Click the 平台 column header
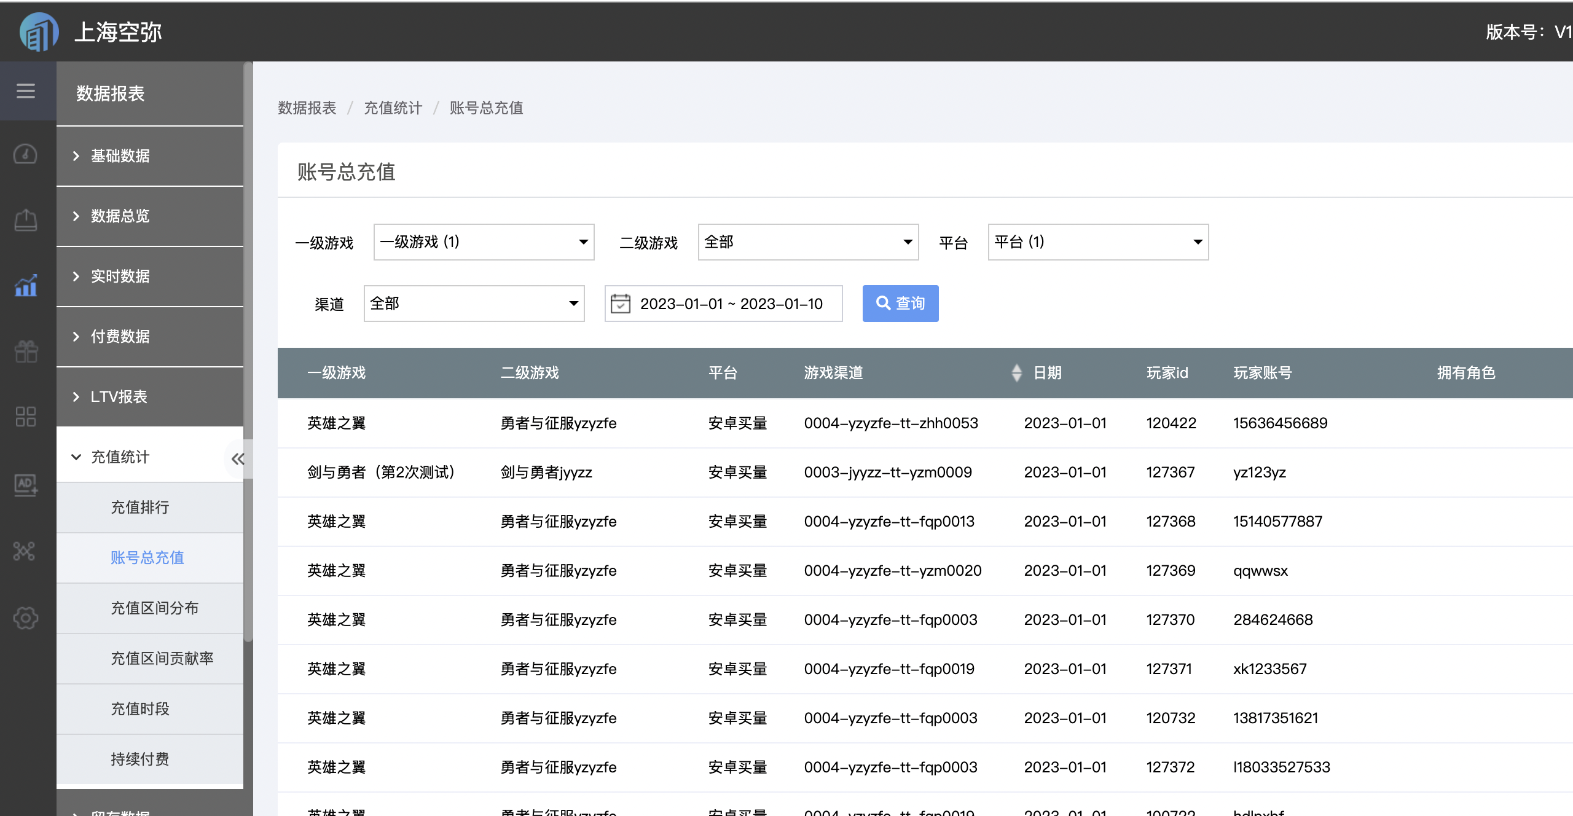 723,373
